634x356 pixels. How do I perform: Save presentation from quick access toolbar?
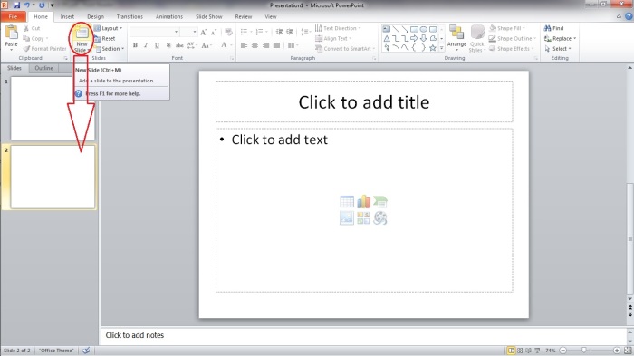point(16,5)
